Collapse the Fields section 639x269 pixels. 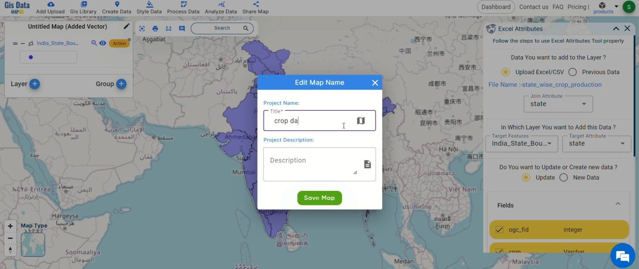tap(618, 204)
